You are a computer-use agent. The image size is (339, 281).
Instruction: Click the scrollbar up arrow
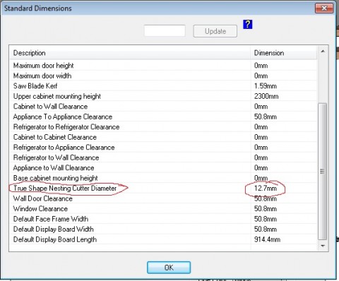tap(323, 51)
